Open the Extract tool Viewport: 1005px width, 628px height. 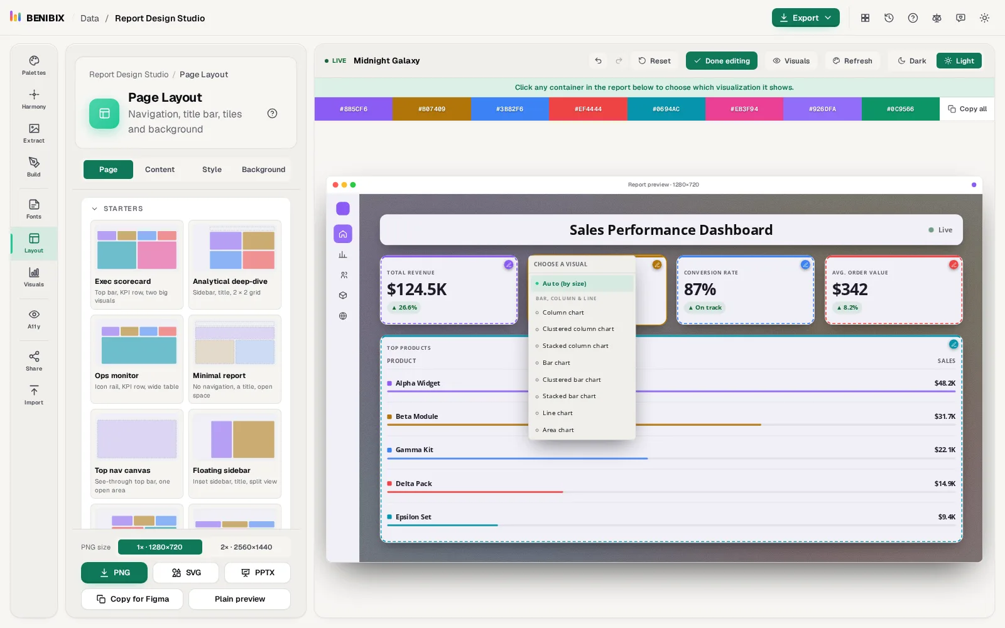point(34,133)
